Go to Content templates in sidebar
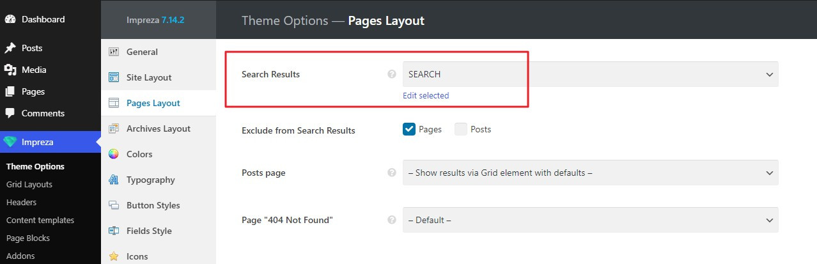The width and height of the screenshot is (817, 264). click(40, 220)
